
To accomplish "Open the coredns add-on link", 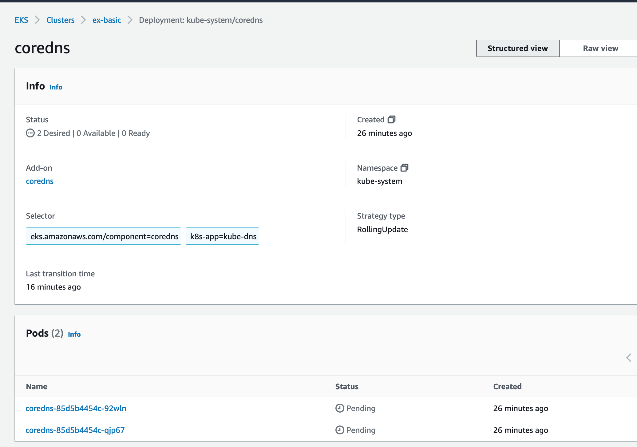I will [x=40, y=181].
